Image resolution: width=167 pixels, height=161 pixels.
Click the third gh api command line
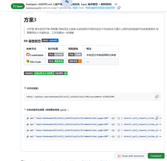click(94, 130)
